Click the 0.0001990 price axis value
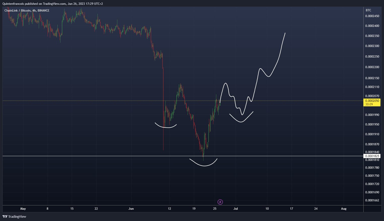Viewport: 384px width, 221px height. 372,115
